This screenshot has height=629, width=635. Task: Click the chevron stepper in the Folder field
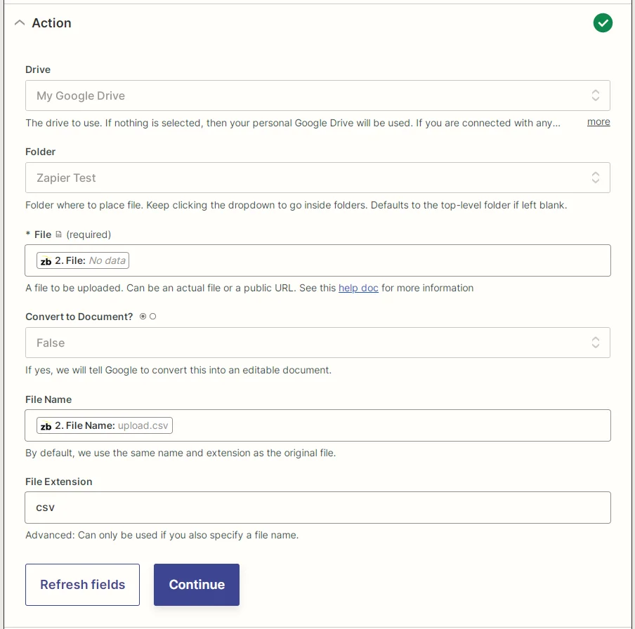596,178
